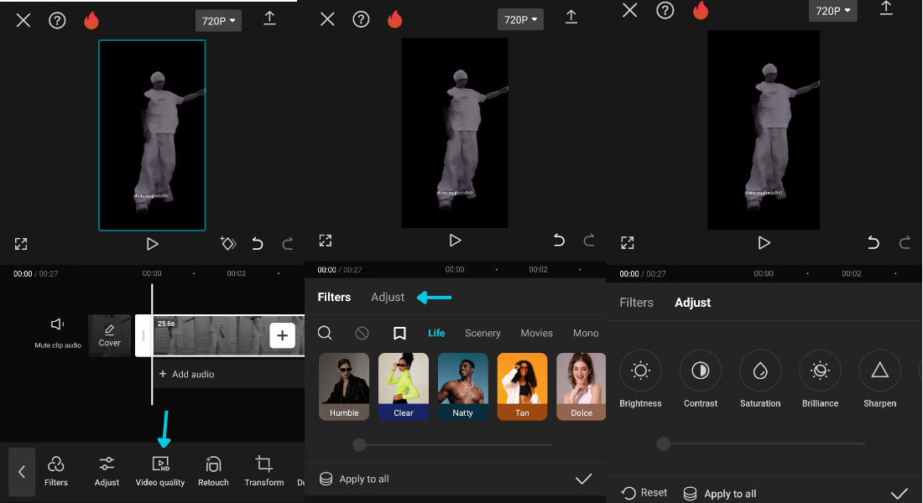Select Filters tab in middle screen

click(x=334, y=297)
